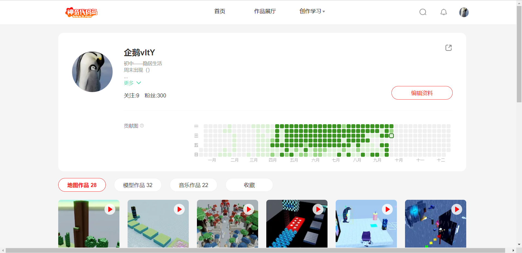This screenshot has width=522, height=253.
Task: Expand profile bio with 更多
Action: [132, 83]
